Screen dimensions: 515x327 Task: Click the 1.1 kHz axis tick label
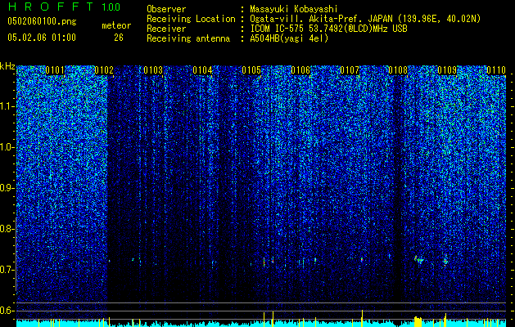(7, 106)
